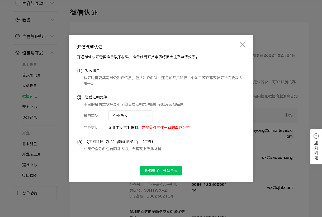Click the plus icon beside 新的功能

[x=18, y=193]
